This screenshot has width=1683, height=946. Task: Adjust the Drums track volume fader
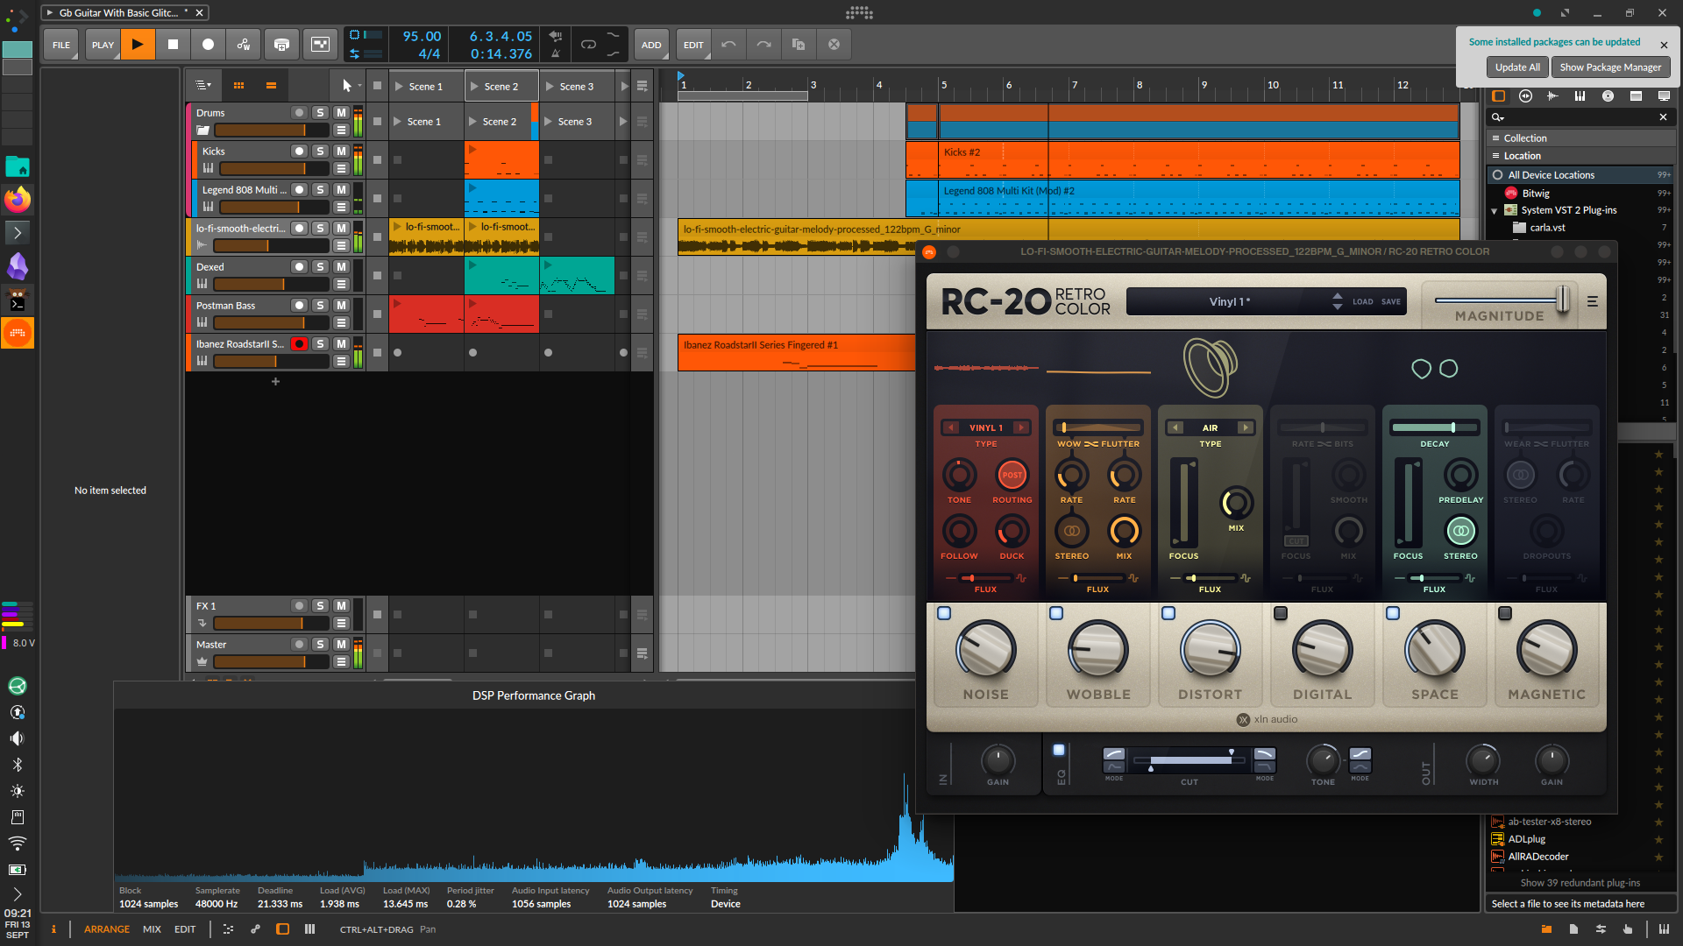[272, 130]
